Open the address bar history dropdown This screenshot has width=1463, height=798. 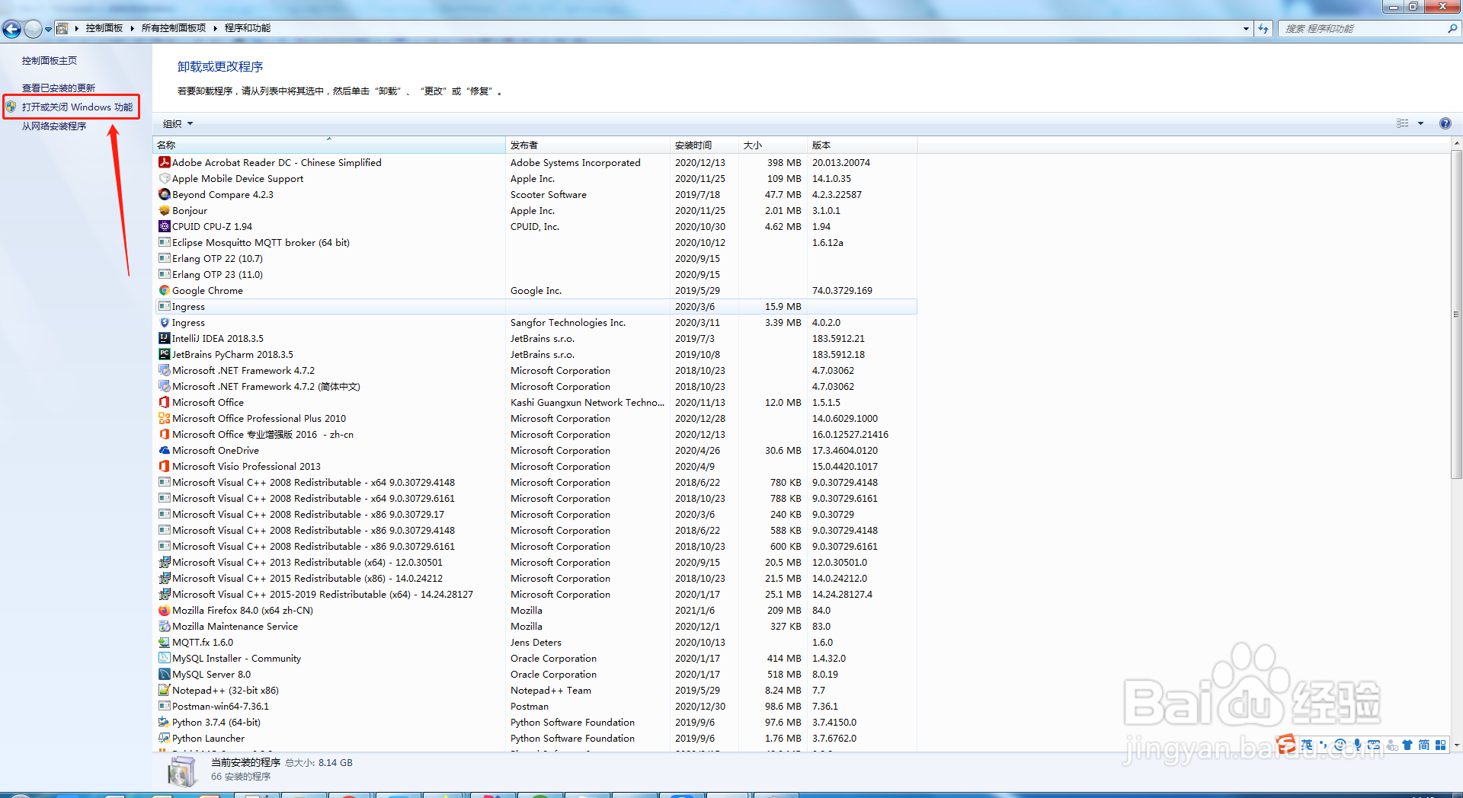[1246, 29]
